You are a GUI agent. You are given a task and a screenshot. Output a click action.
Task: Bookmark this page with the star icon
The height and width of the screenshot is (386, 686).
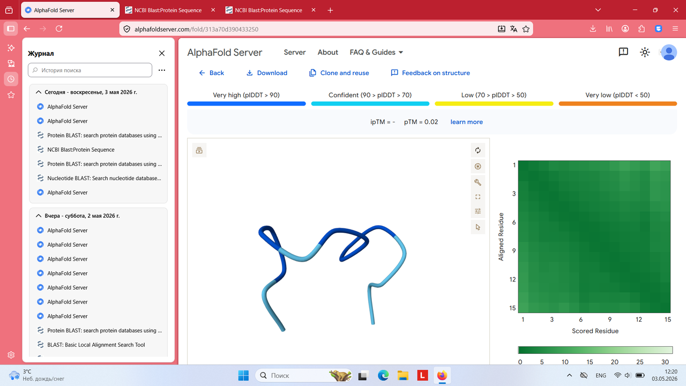526,29
